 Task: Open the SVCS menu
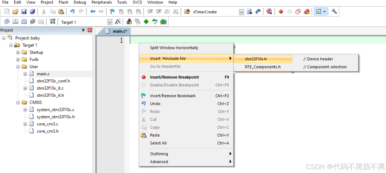point(137,2)
